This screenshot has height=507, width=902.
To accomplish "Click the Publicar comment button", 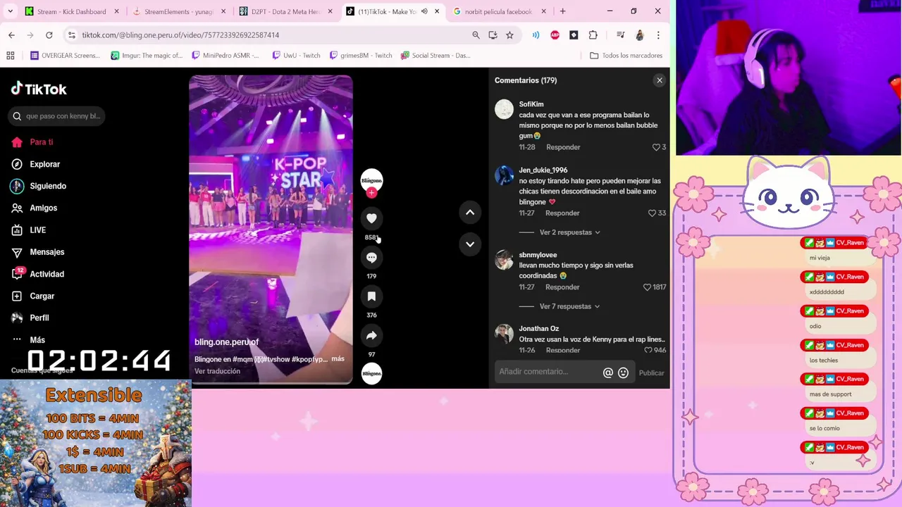I will pos(651,373).
